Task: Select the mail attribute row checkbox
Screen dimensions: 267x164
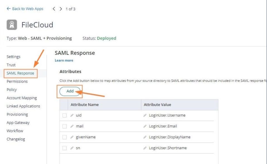Action: click(64, 126)
